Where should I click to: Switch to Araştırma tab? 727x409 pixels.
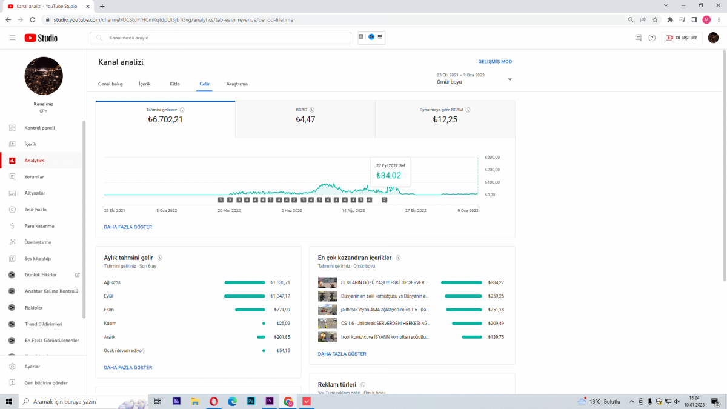tap(237, 84)
